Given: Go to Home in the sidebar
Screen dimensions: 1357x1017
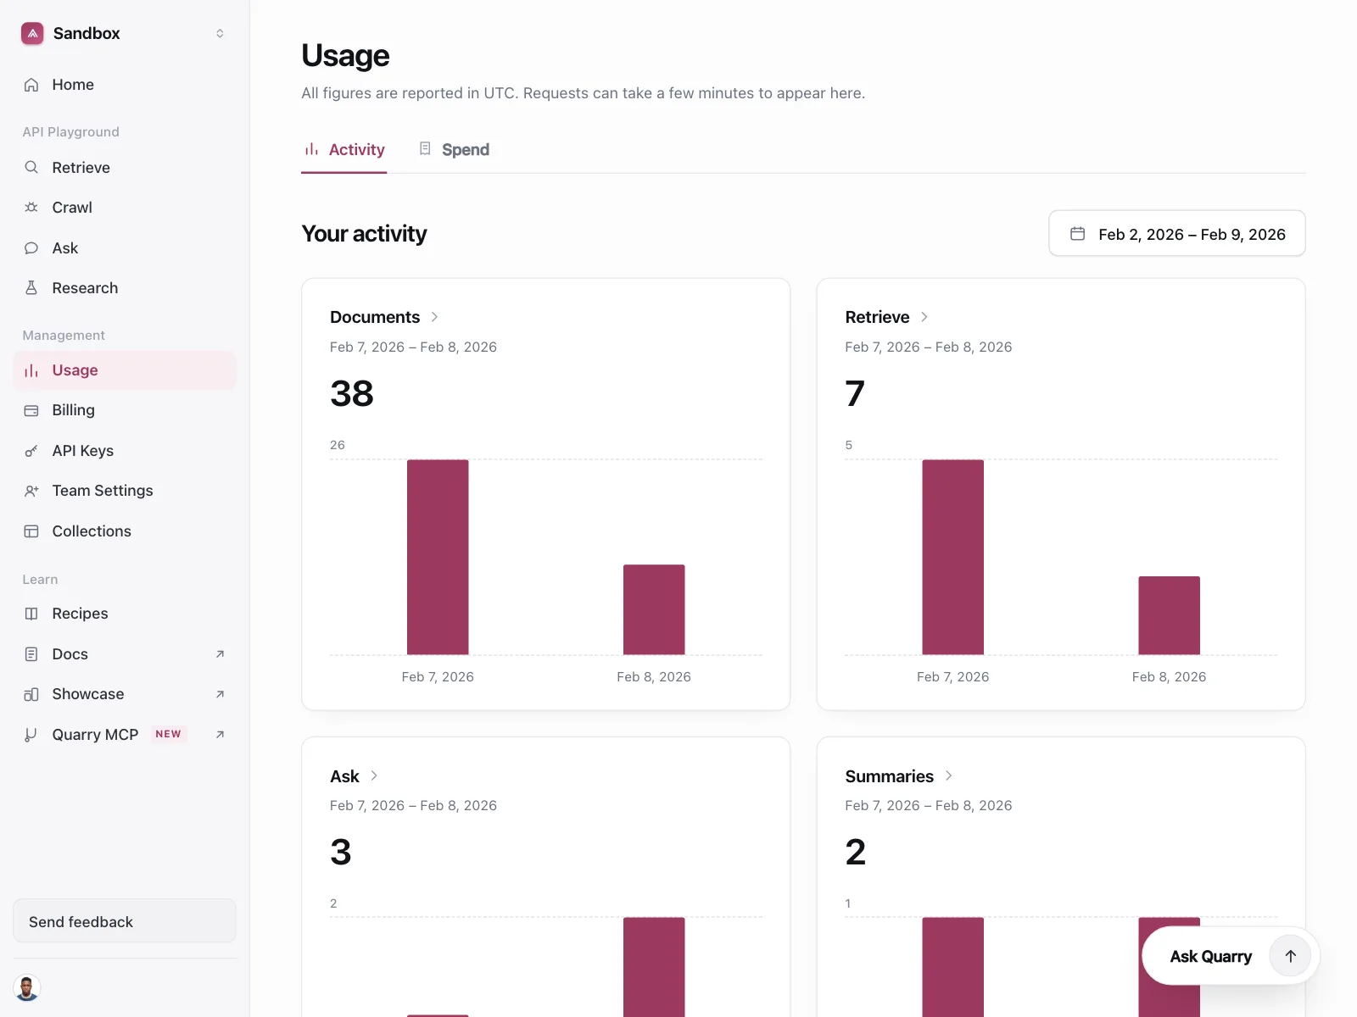Looking at the screenshot, I should pyautogui.click(x=125, y=85).
